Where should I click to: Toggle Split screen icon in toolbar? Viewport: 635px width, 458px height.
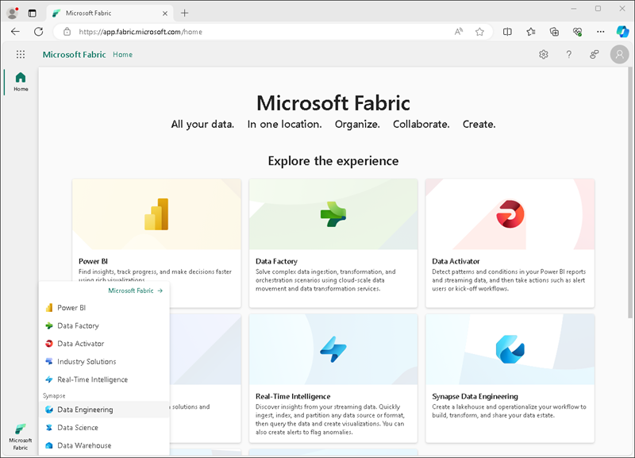click(507, 32)
